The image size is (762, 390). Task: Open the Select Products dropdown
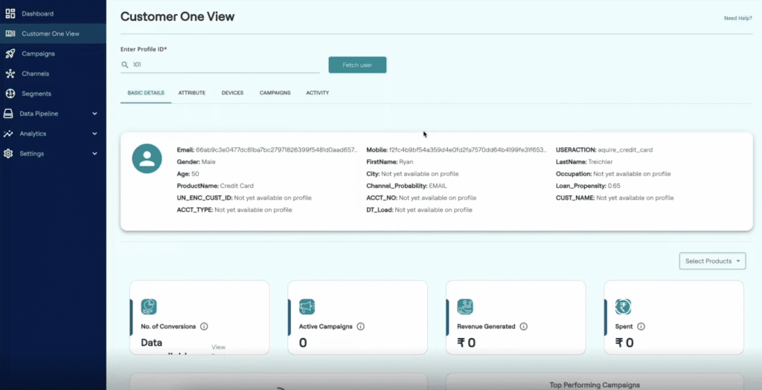tap(712, 261)
